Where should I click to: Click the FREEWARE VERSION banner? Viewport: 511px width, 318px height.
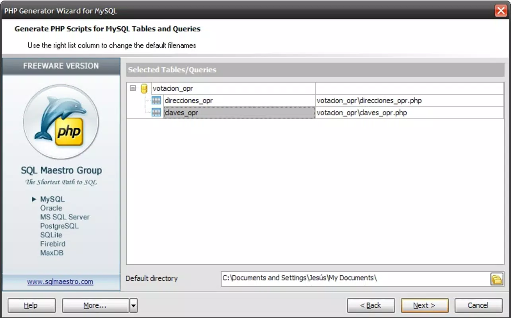pyautogui.click(x=61, y=66)
